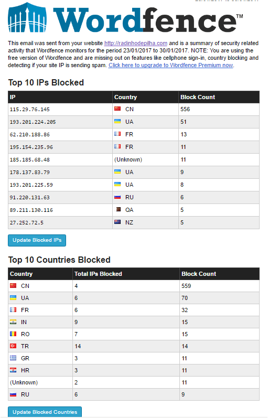The width and height of the screenshot is (268, 418).
Task: Click Romania flag in the RO row
Action: 13,334
